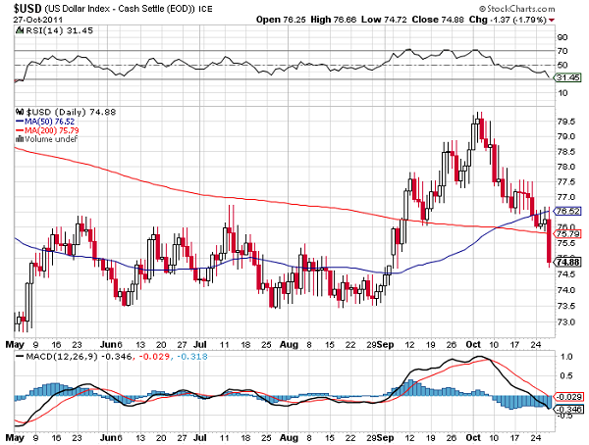589x445 pixels.
Task: Click the red -0.029 MACD legend value
Action: tap(154, 356)
